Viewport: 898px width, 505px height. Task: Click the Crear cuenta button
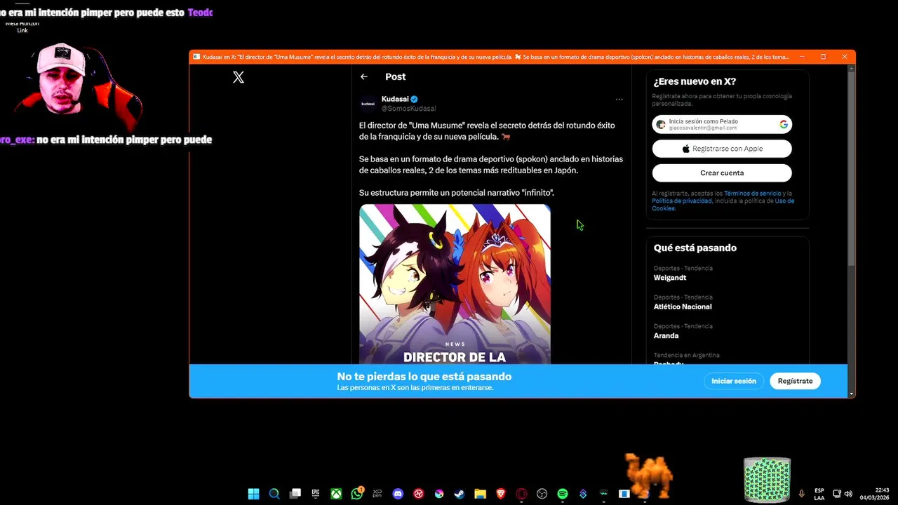click(x=722, y=173)
